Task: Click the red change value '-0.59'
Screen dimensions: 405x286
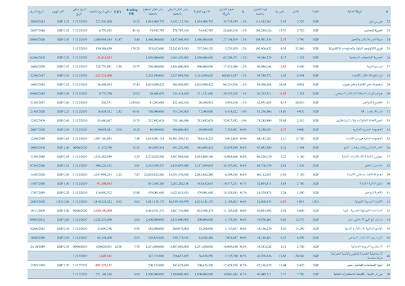Action: click(283, 202)
